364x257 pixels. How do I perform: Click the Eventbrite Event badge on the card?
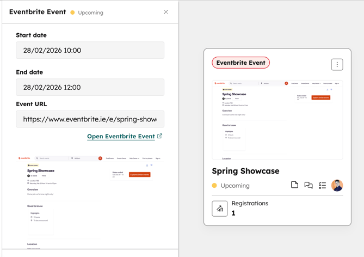pos(240,63)
